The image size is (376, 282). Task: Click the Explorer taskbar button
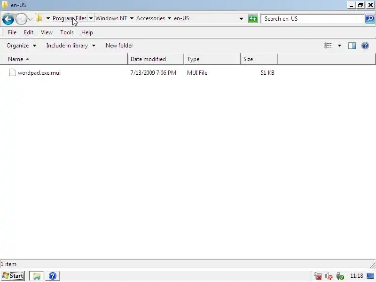37,276
